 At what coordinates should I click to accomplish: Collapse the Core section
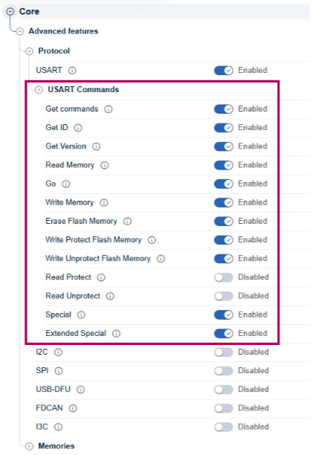10,12
